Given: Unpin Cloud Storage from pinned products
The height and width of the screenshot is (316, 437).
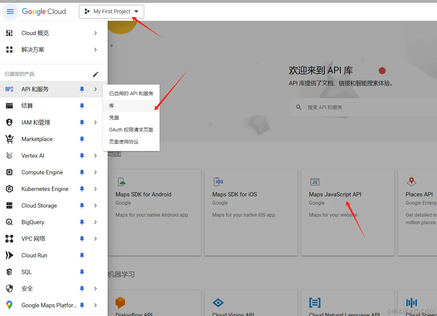Looking at the screenshot, I should [x=82, y=205].
